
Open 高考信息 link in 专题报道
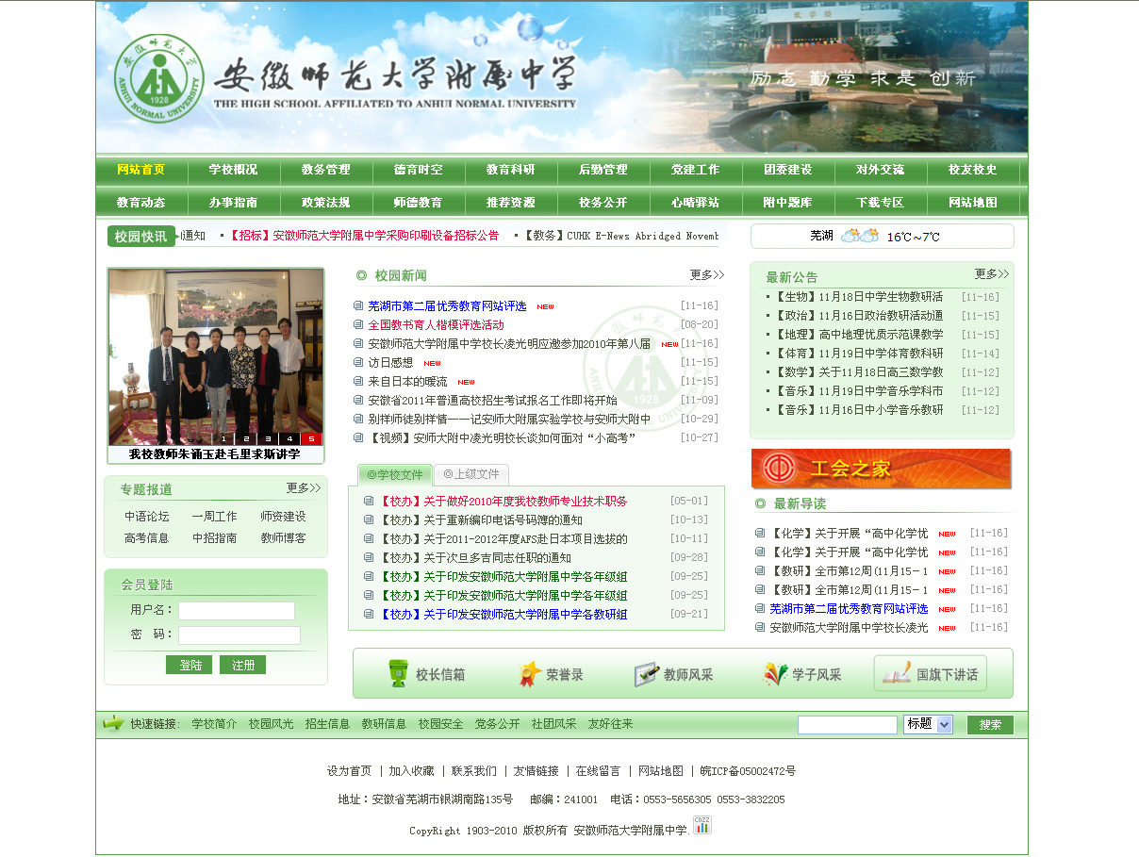[147, 538]
